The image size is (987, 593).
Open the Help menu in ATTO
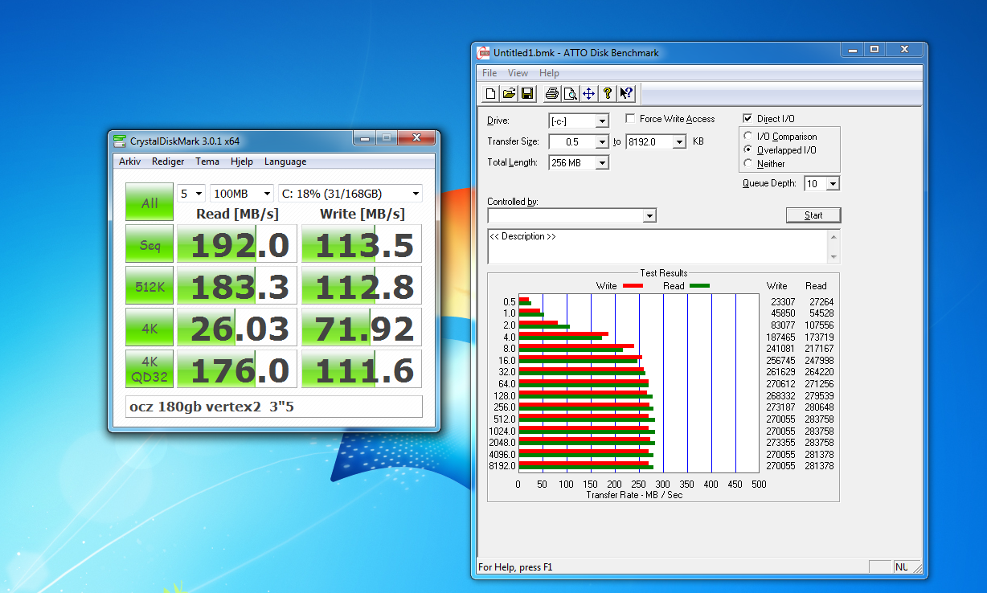tap(549, 73)
